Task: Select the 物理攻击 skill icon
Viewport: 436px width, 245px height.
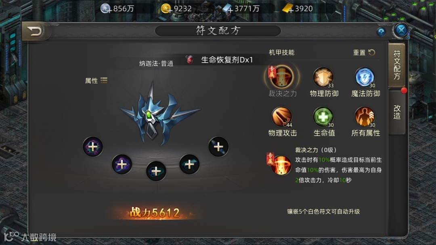Action: [x=282, y=117]
